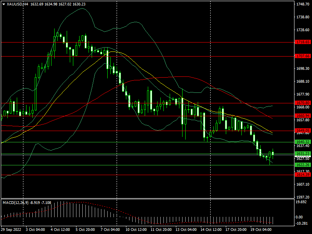Select 1607.10 on the price axis
This screenshot has width=312, height=234.
coord(303,184)
